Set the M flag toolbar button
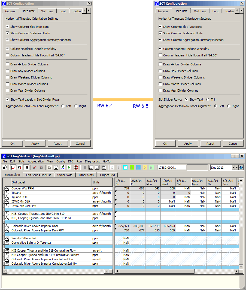 [x=138, y=168]
